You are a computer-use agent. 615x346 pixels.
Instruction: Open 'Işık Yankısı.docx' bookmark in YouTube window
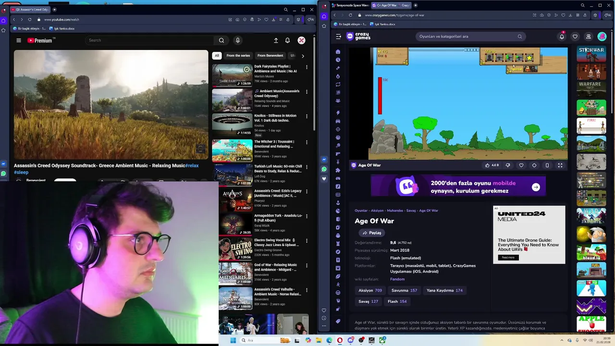(62, 28)
